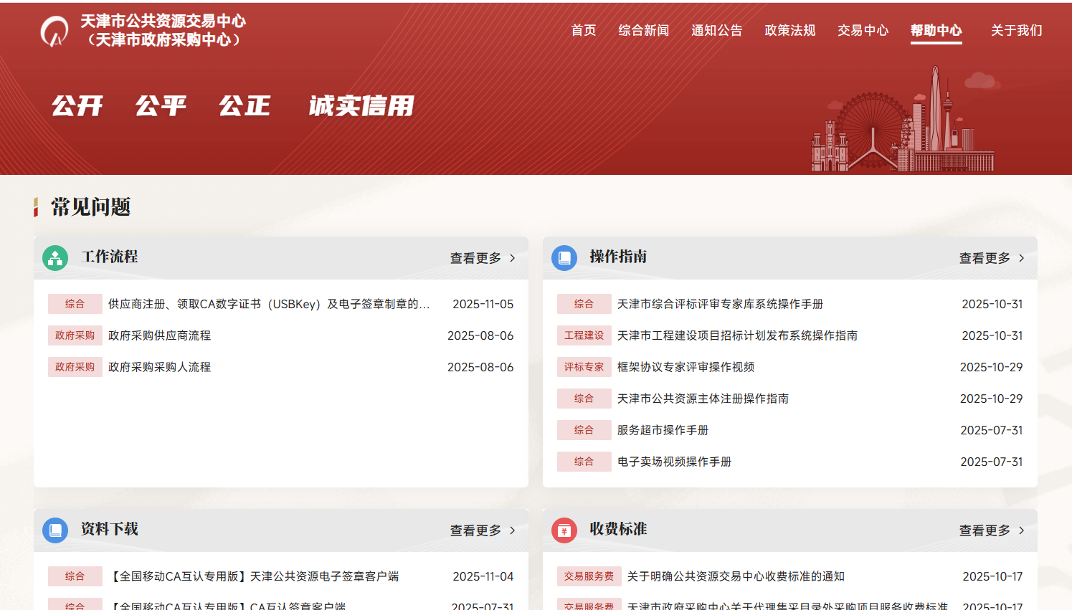Image resolution: width=1072 pixels, height=610 pixels.
Task: Click the 评标专家 tag on 框架协议 entry
Action: [x=584, y=366]
